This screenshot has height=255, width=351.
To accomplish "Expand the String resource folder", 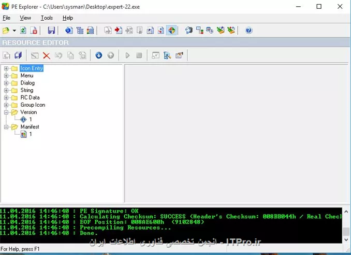I will point(6,91).
